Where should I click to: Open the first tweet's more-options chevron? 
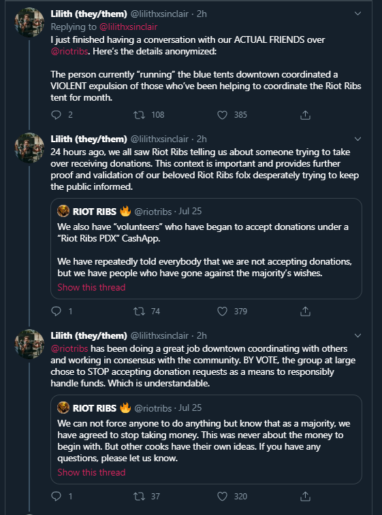357,14
